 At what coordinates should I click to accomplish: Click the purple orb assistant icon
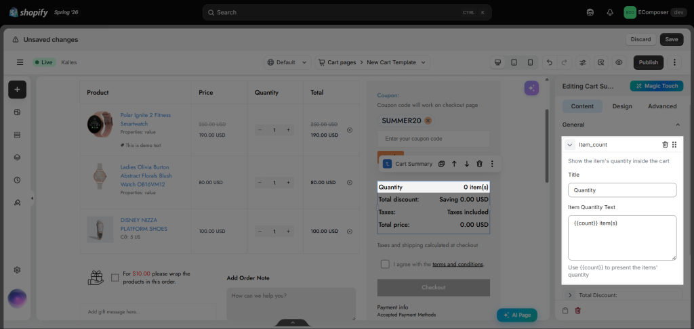point(17,299)
